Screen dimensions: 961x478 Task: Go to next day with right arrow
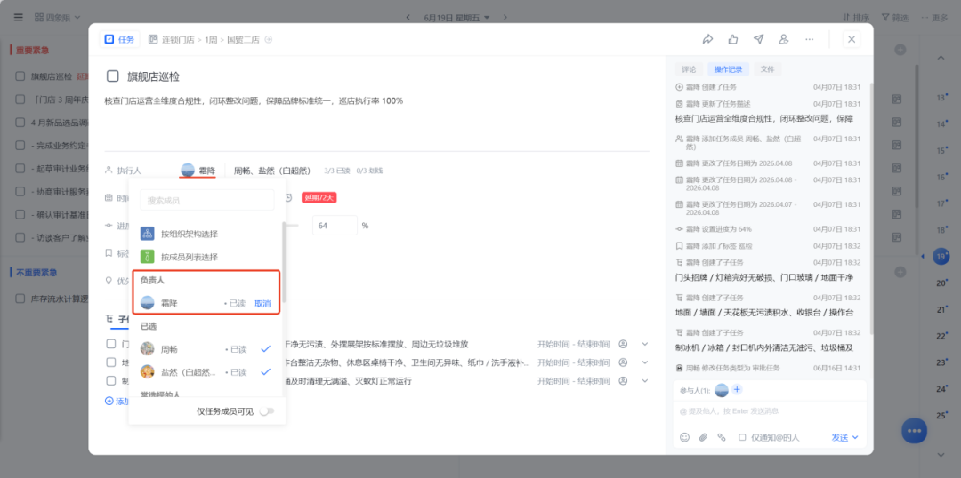point(505,17)
